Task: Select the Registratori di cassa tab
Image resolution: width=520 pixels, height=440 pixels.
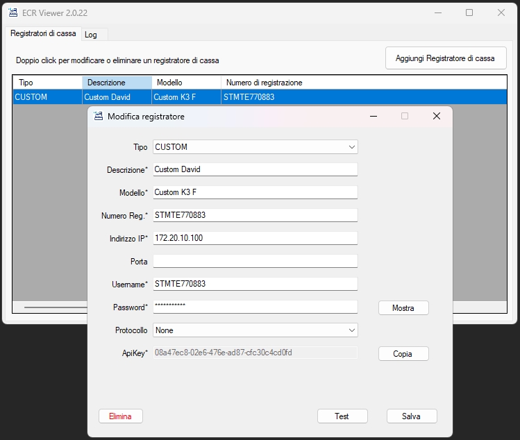Action: pyautogui.click(x=43, y=34)
